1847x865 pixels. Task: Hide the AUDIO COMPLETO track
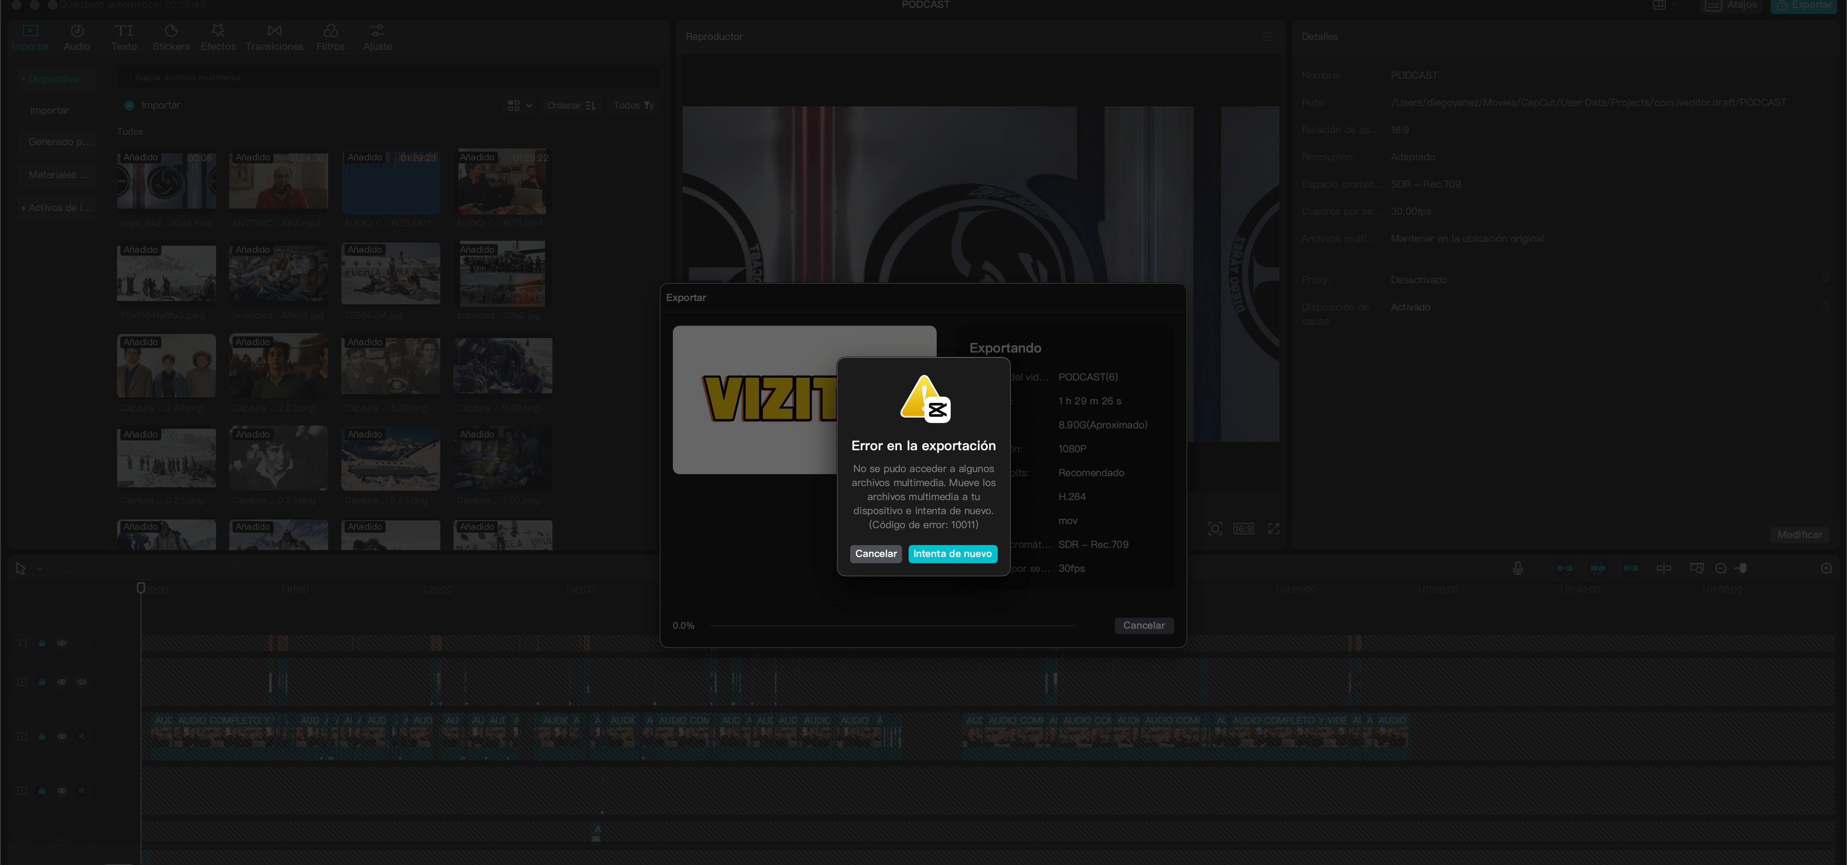click(x=62, y=737)
